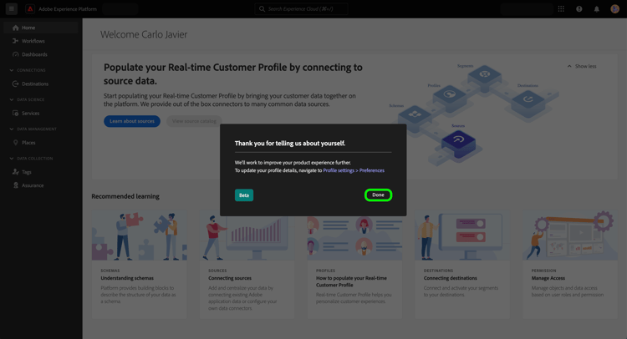Click 'Adobe Experience Platform' title text
Image resolution: width=627 pixels, height=339 pixels.
68,9
